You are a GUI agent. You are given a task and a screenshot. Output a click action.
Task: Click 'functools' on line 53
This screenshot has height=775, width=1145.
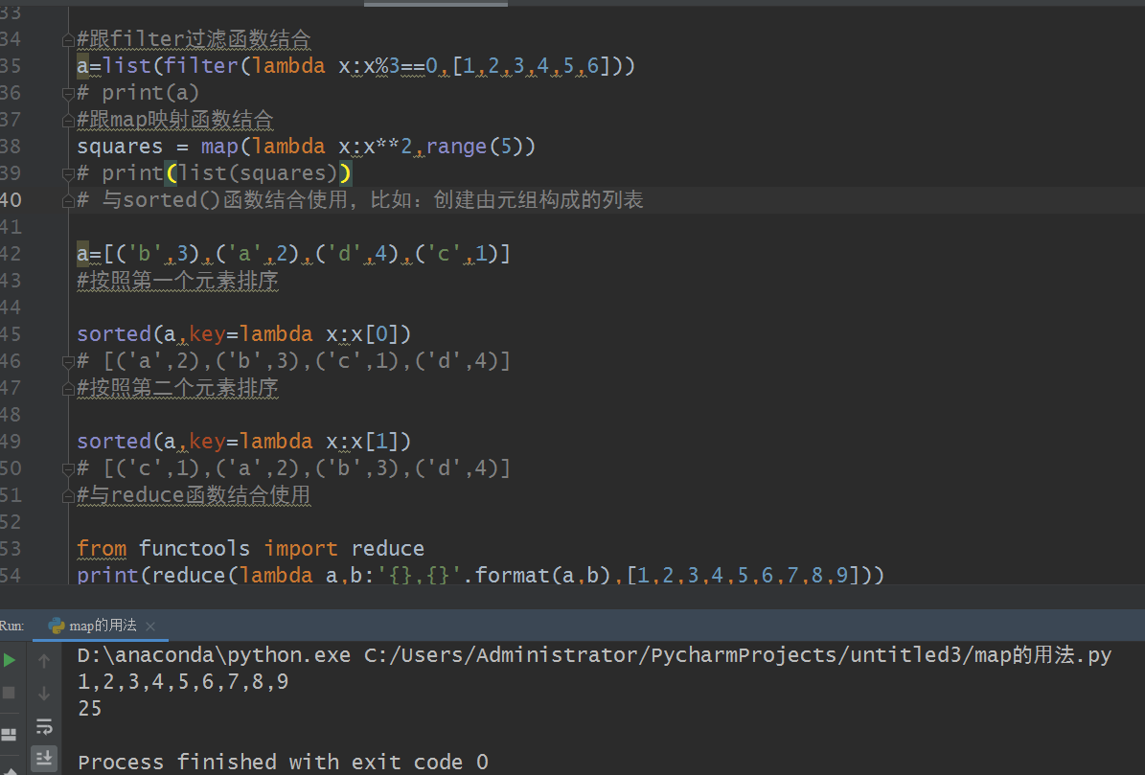(x=195, y=548)
